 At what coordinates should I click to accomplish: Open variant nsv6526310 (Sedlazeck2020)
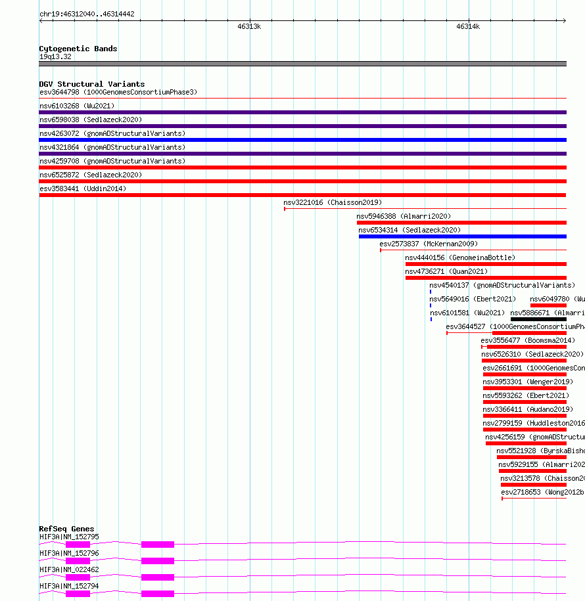(532, 355)
